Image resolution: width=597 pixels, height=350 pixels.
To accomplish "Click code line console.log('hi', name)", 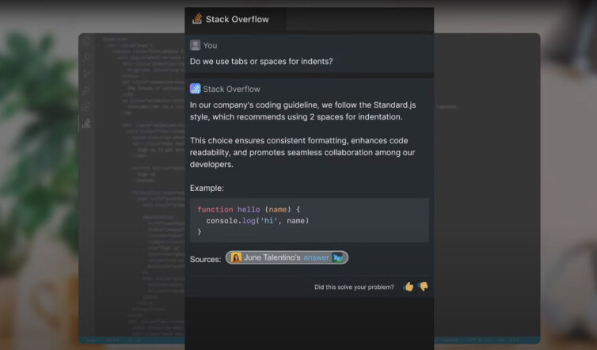I will click(x=257, y=221).
